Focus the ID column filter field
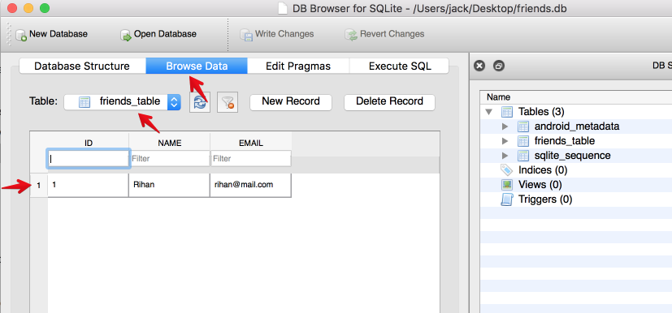This screenshot has width=672, height=313. coord(89,159)
